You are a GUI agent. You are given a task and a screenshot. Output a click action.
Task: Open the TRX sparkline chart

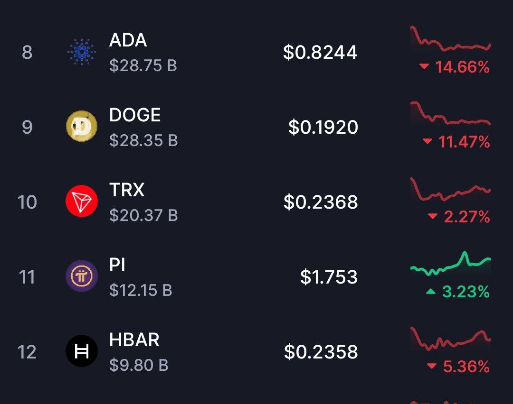(x=450, y=189)
